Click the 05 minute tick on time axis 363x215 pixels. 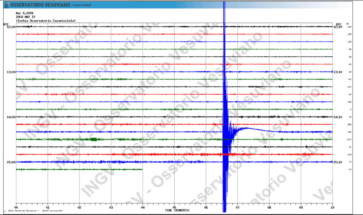174,208
